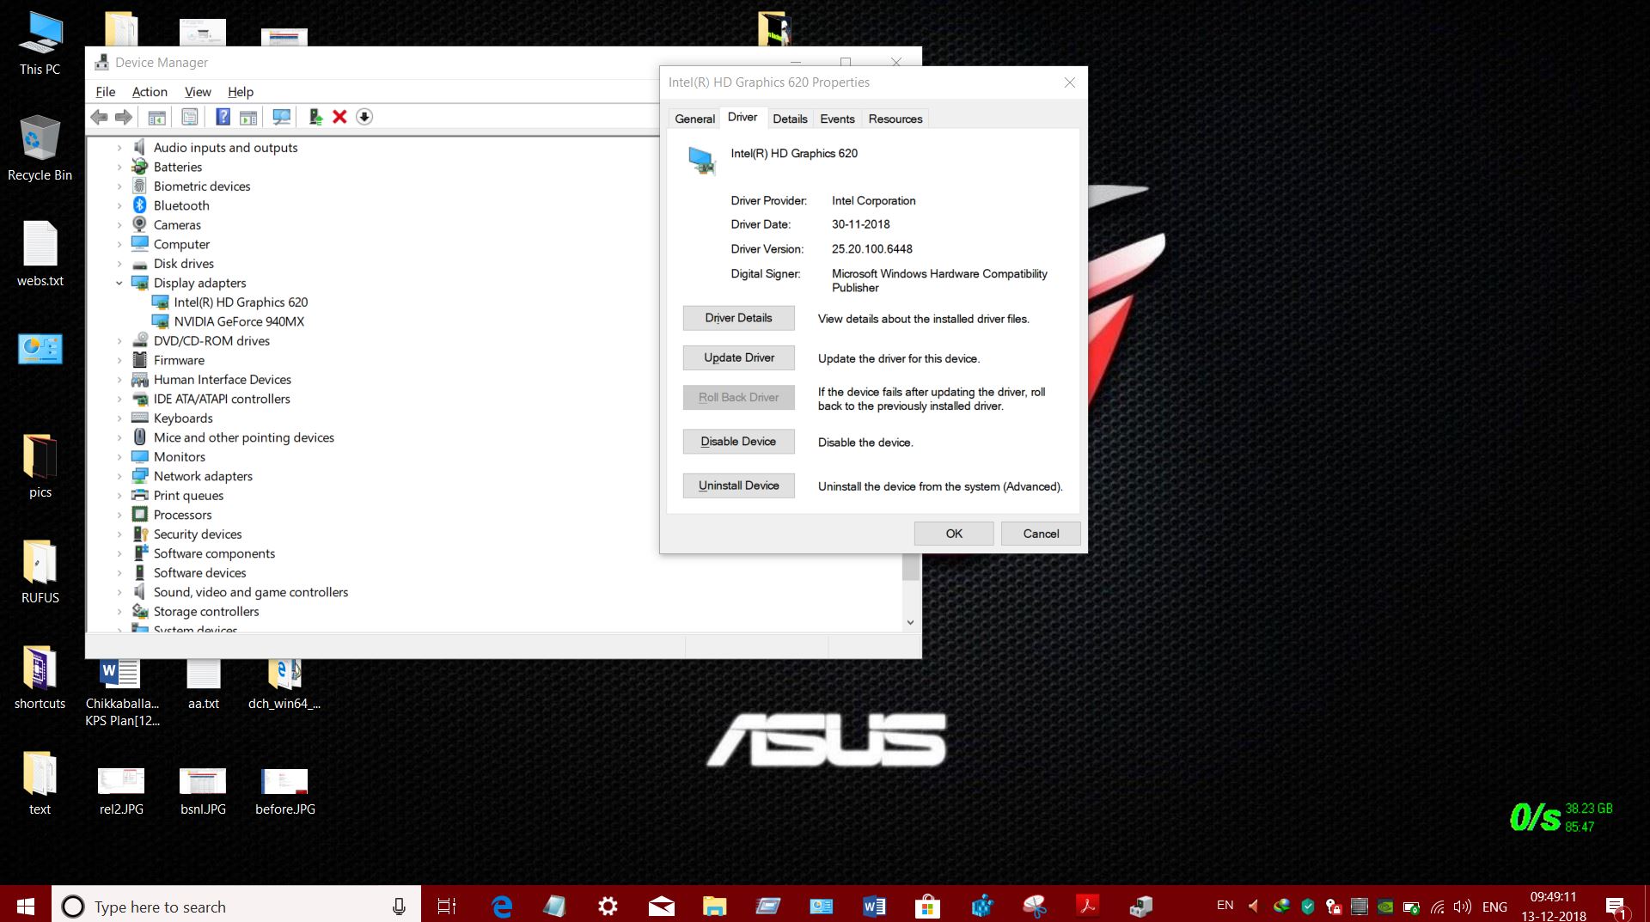The height and width of the screenshot is (922, 1650).
Task: Click the red X Uninstall device icon
Action: (x=339, y=117)
